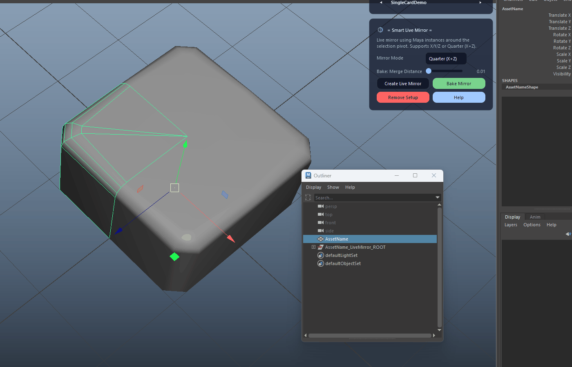Open the Mirror Mode Quarter (X+Z) dropdown
The width and height of the screenshot is (572, 367).
pos(446,59)
